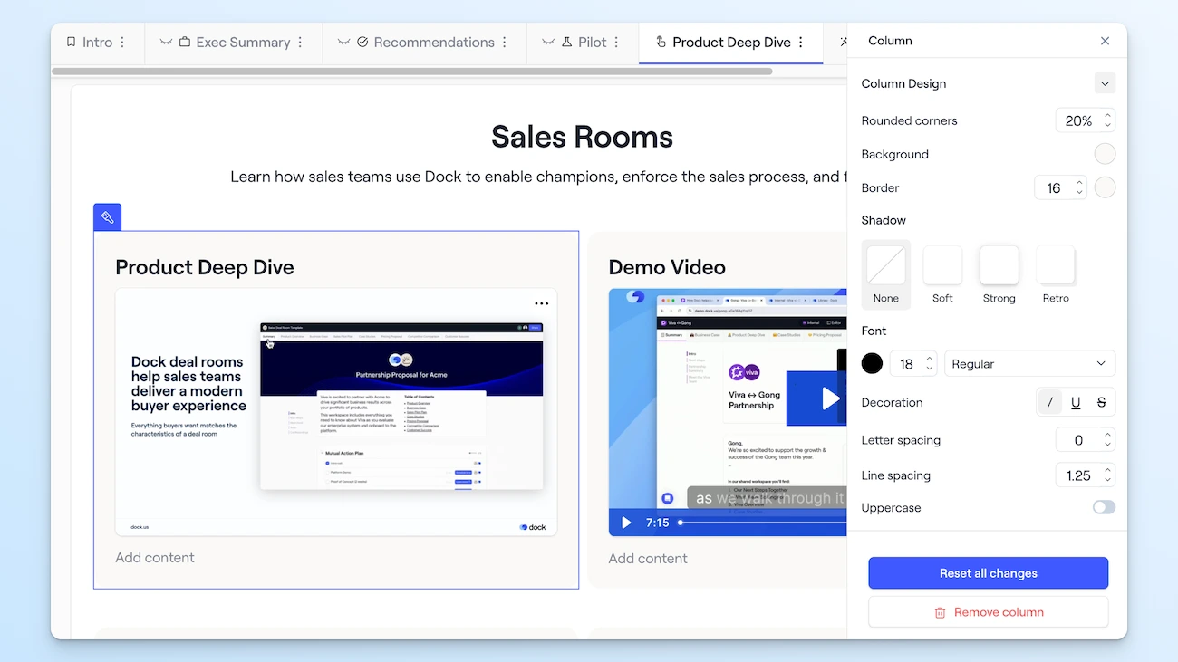Screen dimensions: 1178x662
Task: Toggle italic decoration
Action: coord(1050,403)
